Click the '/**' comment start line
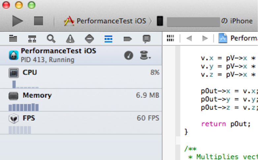Screen dimensions: 258x160 coord(191,149)
